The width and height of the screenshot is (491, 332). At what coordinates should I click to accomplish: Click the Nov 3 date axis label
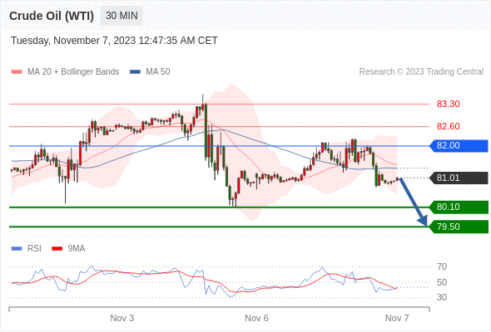point(122,318)
